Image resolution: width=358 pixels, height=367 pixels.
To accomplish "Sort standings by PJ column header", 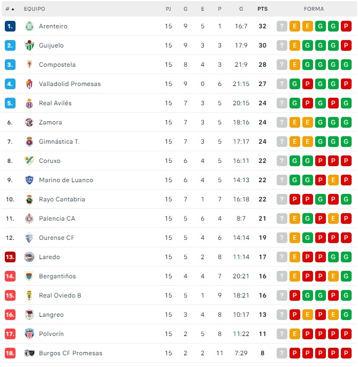I will (169, 9).
